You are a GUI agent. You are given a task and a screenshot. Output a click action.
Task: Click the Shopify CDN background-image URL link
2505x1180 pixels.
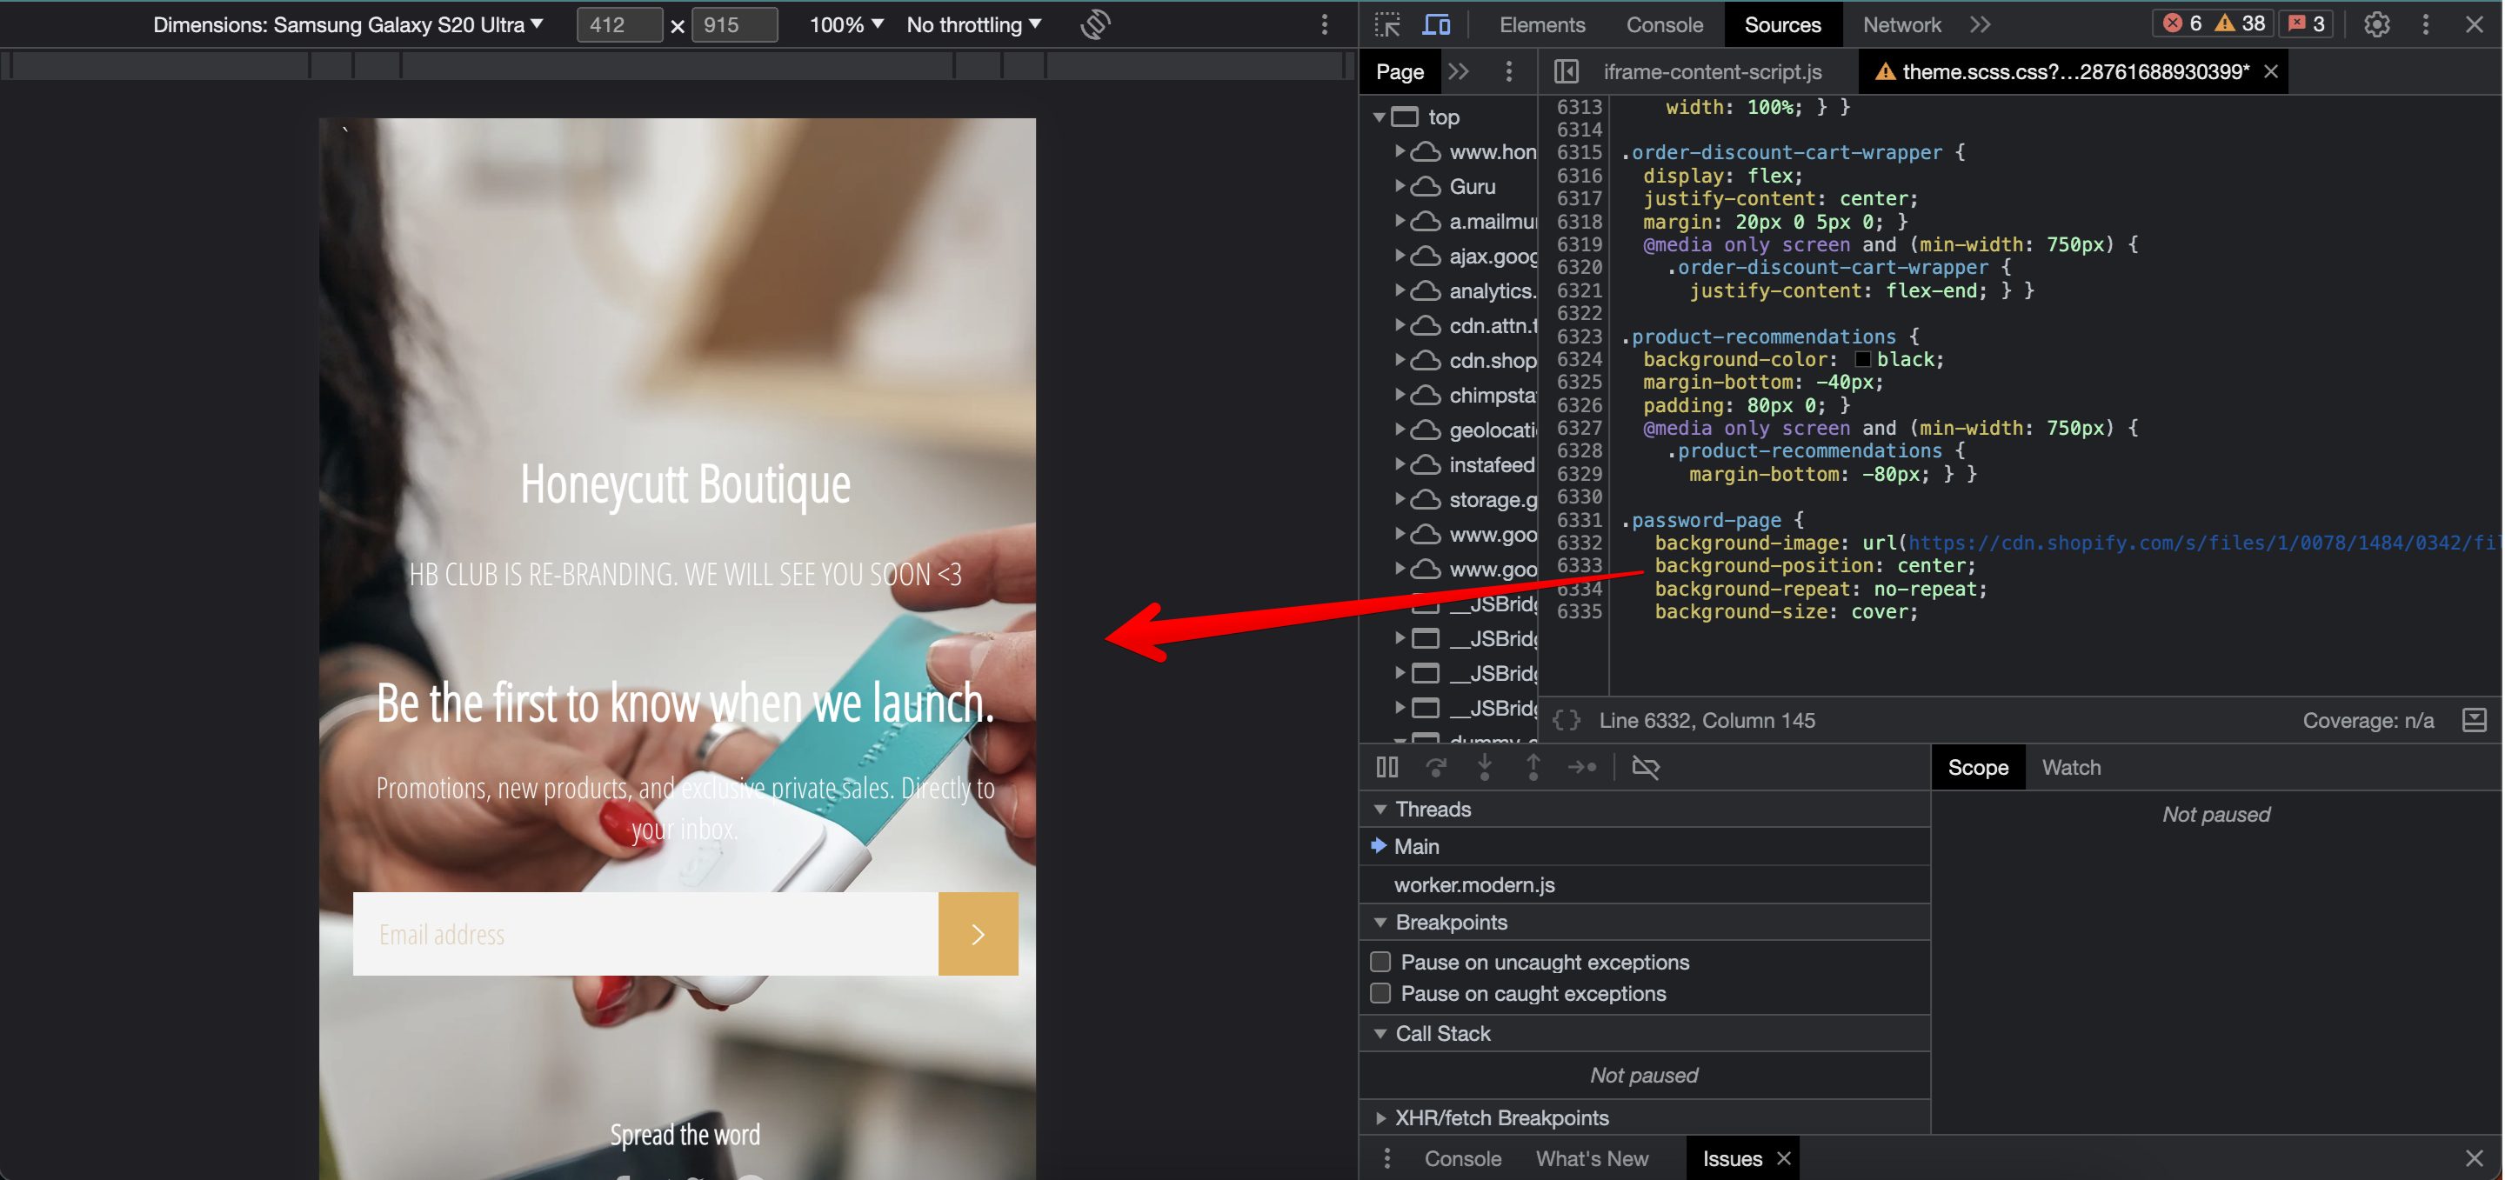[x=2203, y=543]
